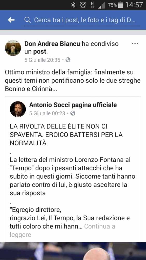Tap the back arrow in the header
Screen dimensions: 146x260
tap(11, 20)
